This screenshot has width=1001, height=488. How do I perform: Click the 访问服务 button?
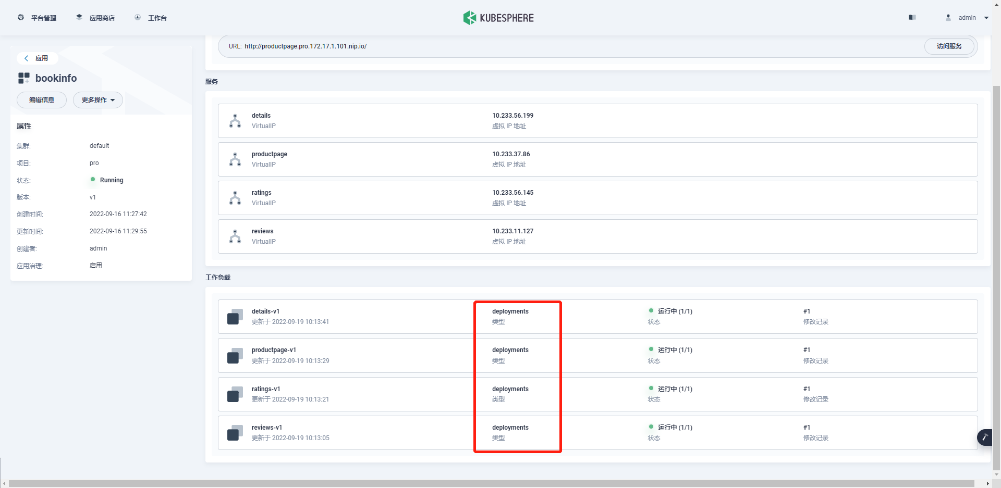click(949, 46)
